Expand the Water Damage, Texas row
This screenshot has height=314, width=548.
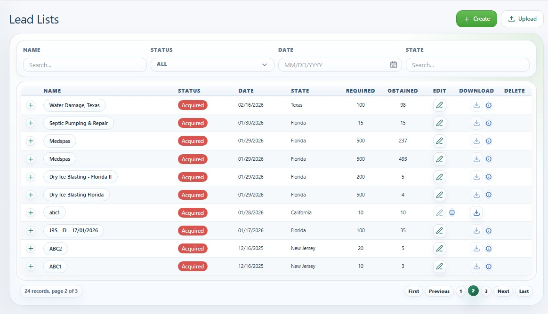[x=31, y=105]
